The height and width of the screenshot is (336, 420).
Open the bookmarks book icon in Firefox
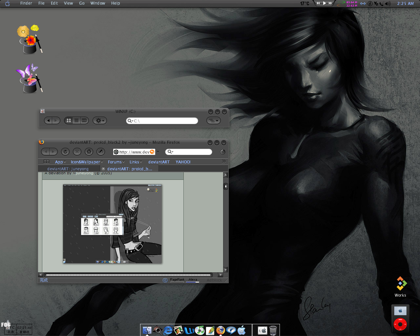[x=47, y=162]
